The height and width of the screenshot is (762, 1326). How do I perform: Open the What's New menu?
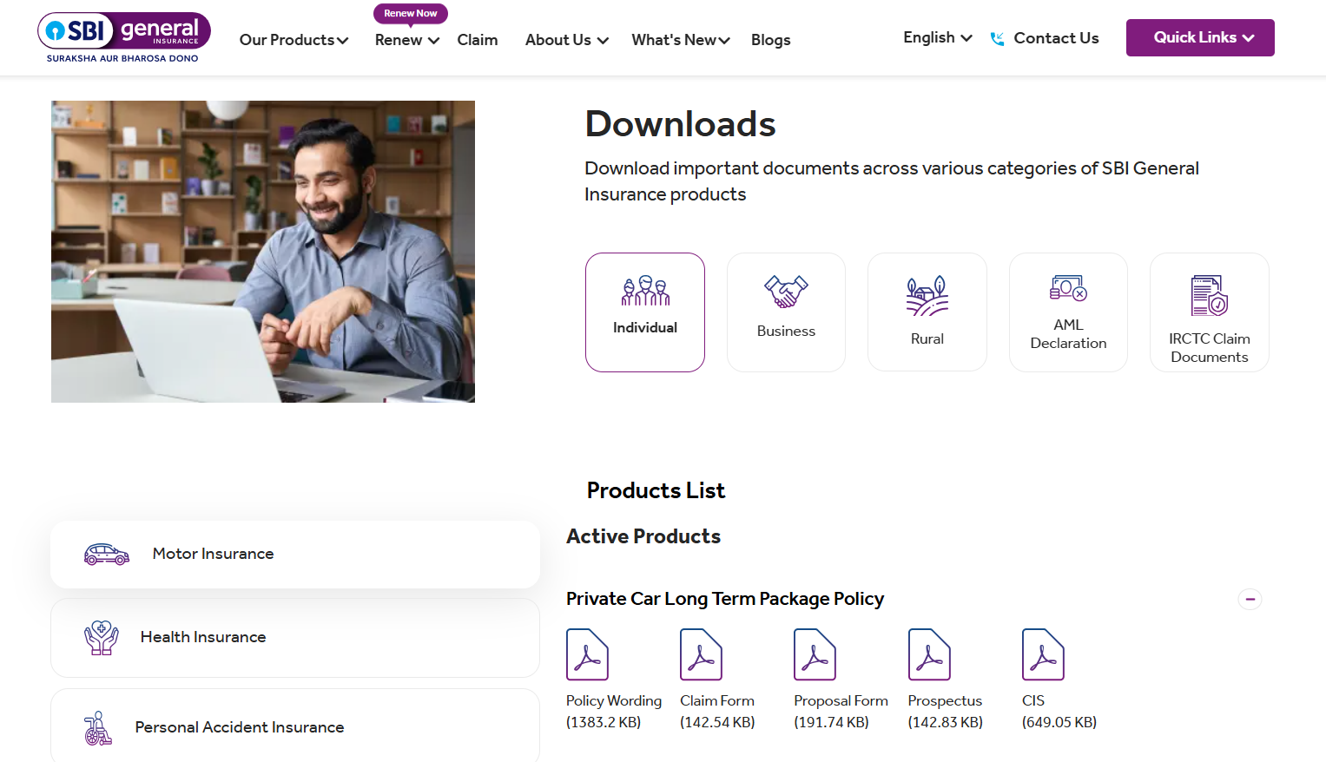click(679, 40)
